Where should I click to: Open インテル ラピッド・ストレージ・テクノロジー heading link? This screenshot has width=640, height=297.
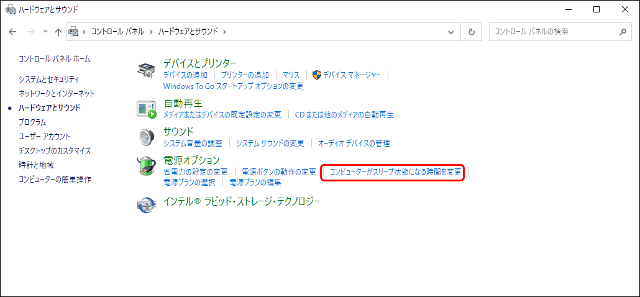(x=242, y=201)
